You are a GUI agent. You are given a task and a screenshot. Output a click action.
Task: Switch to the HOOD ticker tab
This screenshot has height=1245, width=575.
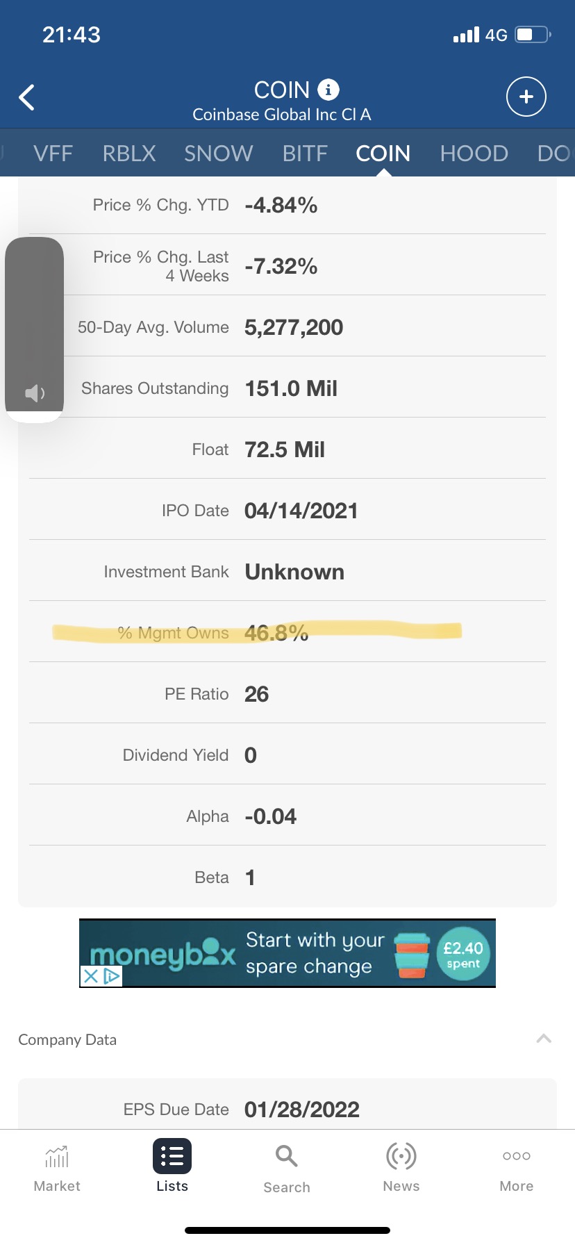[x=474, y=153]
